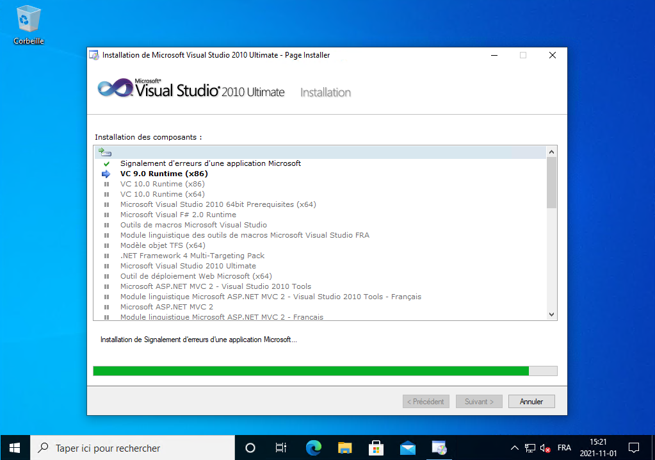Show hidden system tray icons
Viewport: 655px width, 460px height.
click(x=513, y=448)
